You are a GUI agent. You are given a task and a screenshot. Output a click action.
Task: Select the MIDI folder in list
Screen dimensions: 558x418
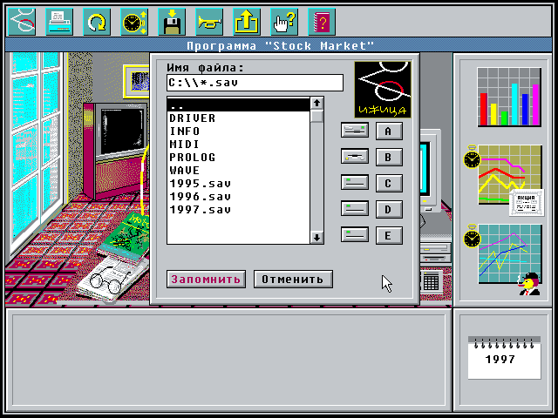[x=238, y=145]
